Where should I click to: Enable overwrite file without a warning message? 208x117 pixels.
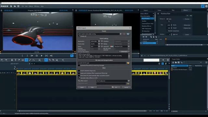tap(79, 65)
